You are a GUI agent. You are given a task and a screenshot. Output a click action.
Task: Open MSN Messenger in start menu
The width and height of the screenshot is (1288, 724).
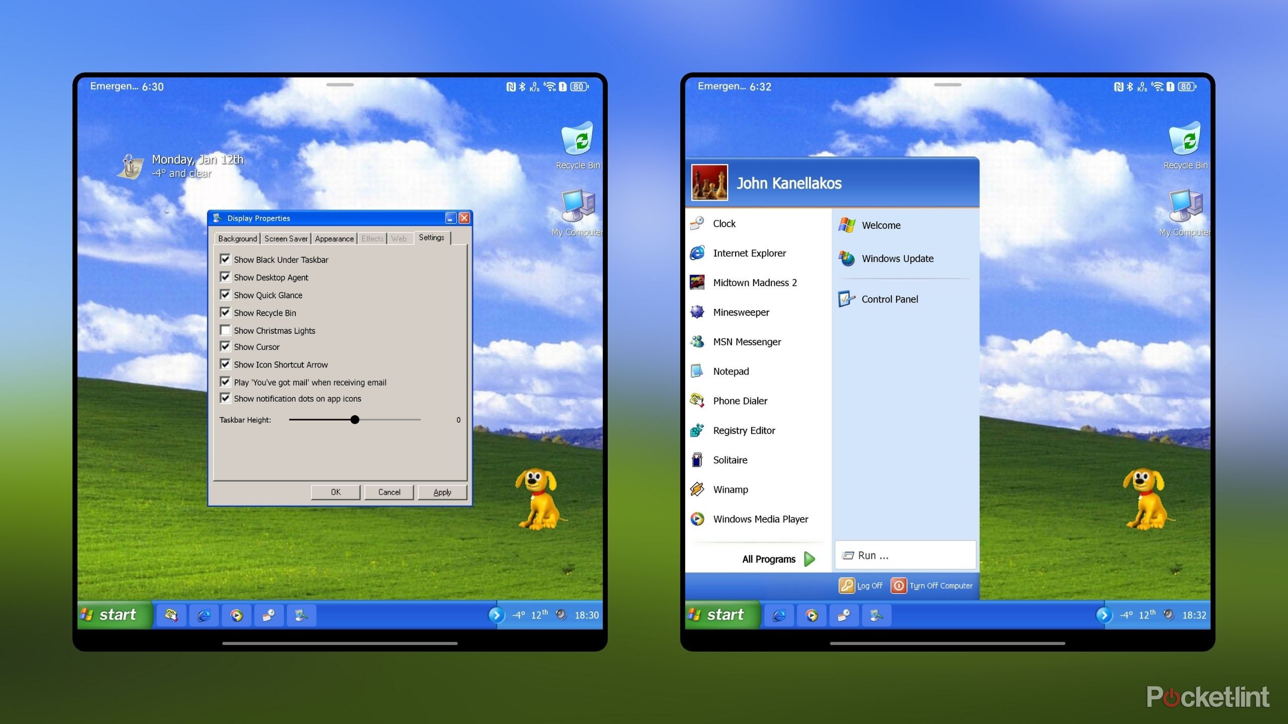pos(747,342)
